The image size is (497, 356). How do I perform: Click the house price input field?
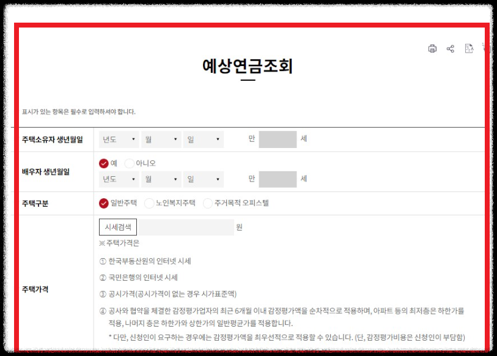pos(186,227)
